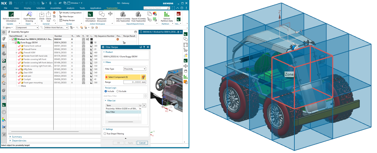Screen dimensions: 377x153
Task: Switch to Assemblies tab
Action: point(56,8)
